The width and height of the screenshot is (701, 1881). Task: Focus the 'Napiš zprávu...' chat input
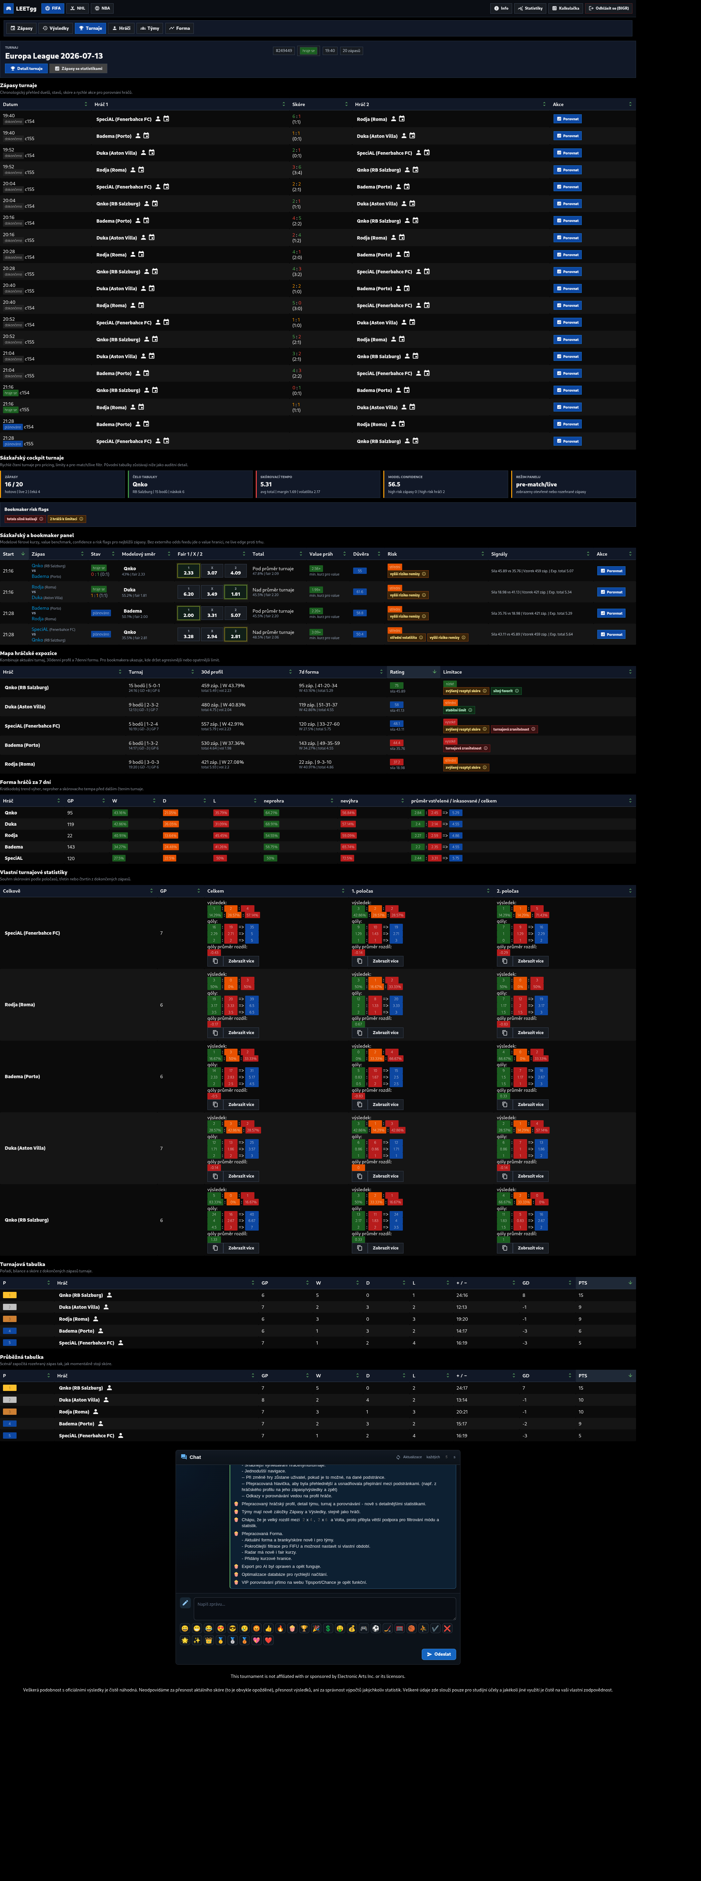(324, 1609)
